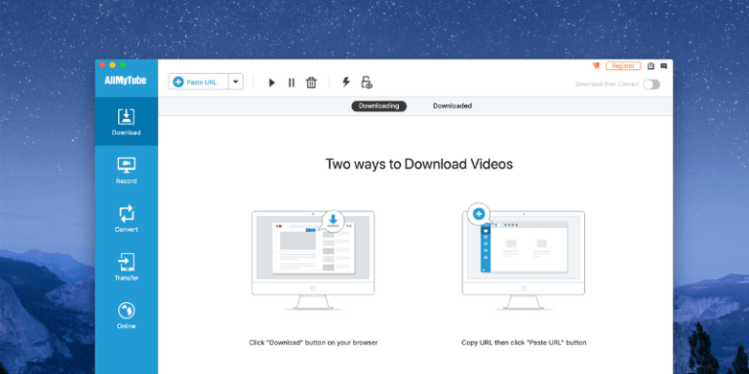Click the private mode lock icon
The image size is (749, 374).
pos(367,83)
